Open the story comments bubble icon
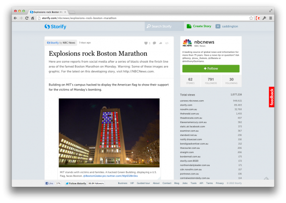The image size is (286, 203). pyautogui.click(x=154, y=43)
